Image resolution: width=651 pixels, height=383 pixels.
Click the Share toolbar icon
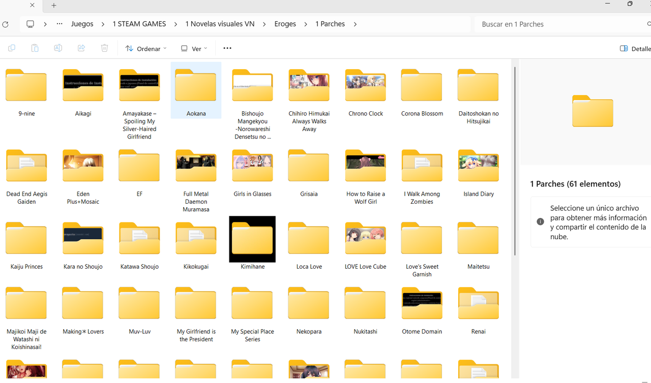(81, 48)
